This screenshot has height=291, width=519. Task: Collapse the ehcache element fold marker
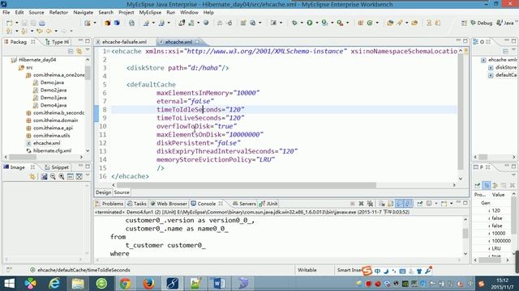click(x=108, y=51)
